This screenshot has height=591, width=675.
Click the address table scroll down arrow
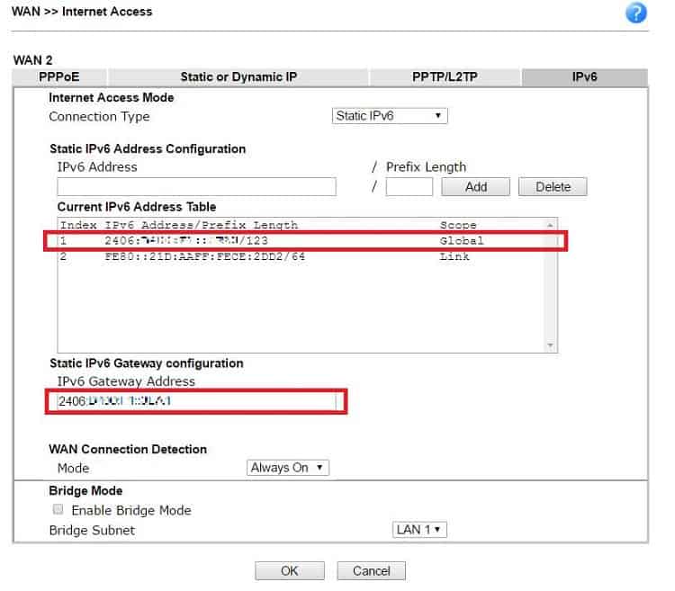(550, 345)
